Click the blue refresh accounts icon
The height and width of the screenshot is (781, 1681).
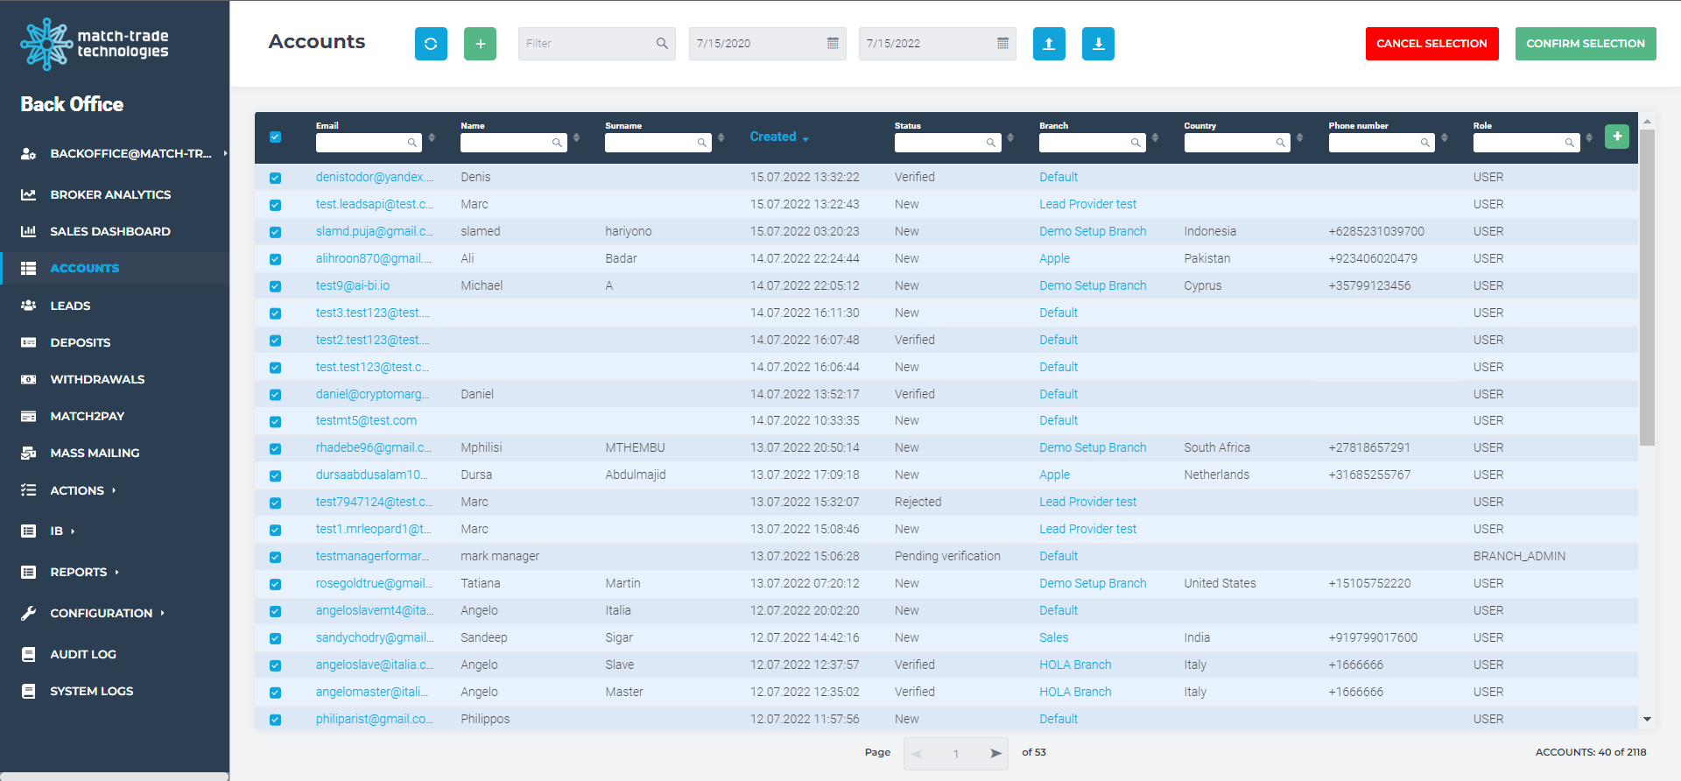[431, 44]
